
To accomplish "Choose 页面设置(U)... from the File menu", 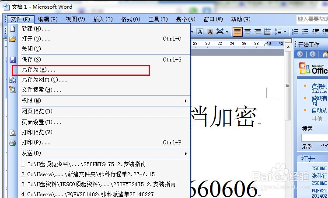I will [99, 122].
